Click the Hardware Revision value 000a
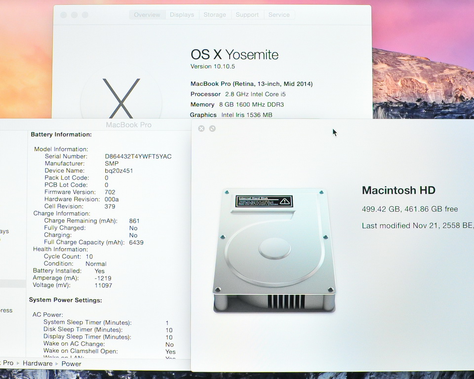 [112, 199]
